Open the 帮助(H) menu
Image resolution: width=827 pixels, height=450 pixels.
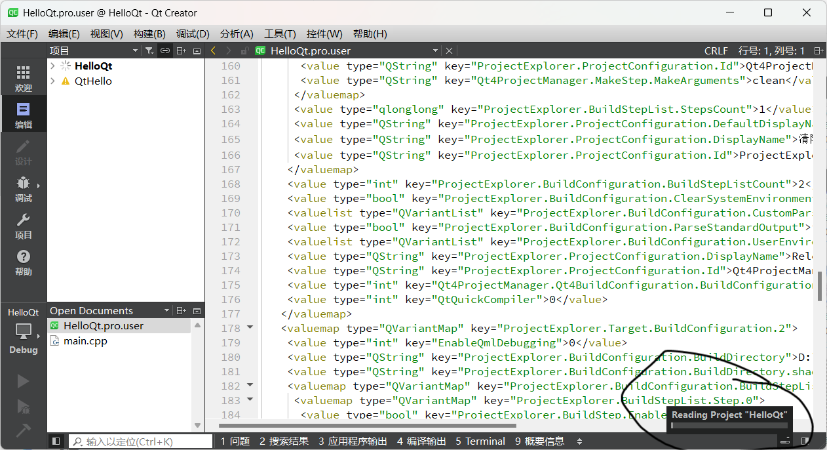370,33
